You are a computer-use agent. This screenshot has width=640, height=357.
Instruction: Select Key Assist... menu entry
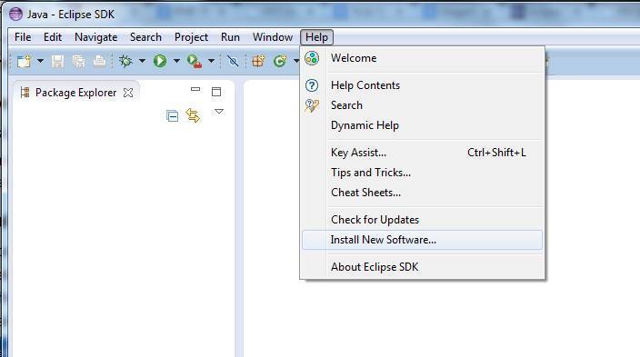click(x=423, y=153)
